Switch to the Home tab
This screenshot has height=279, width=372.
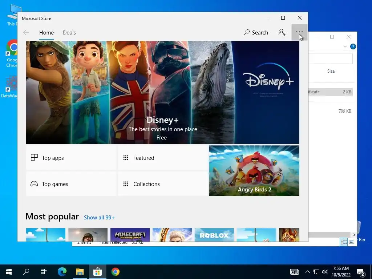[46, 32]
